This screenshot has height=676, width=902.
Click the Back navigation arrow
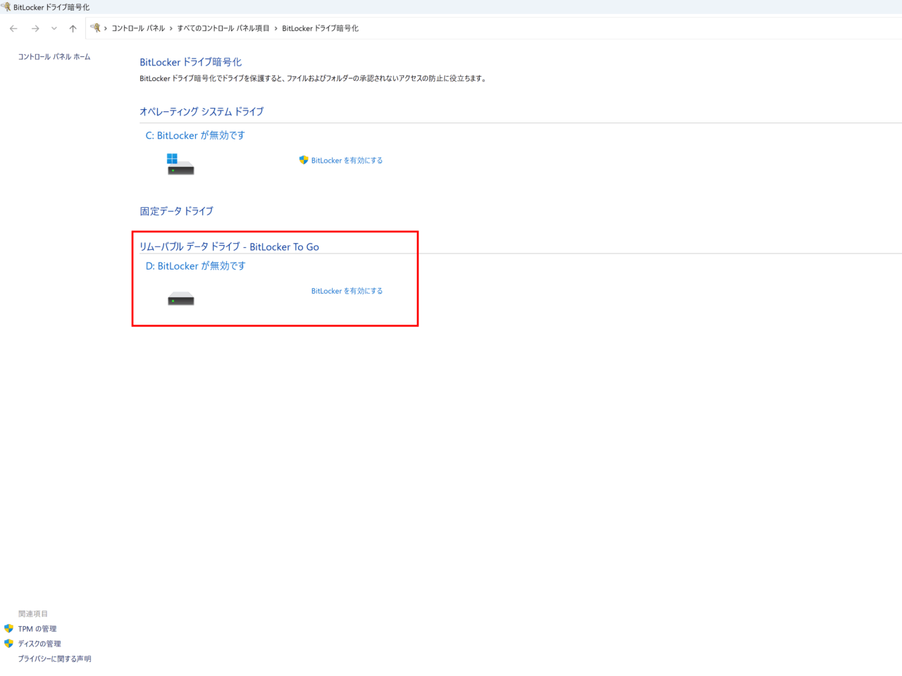pyautogui.click(x=13, y=29)
